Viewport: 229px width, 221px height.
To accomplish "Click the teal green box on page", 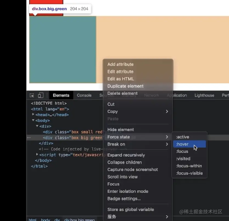I will (63, 49).
